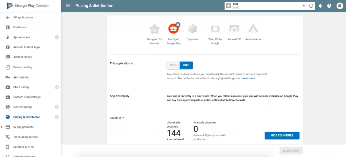Click the App Availability label
Image resolution: width=346 pixels, height=157 pixels.
coord(120,96)
